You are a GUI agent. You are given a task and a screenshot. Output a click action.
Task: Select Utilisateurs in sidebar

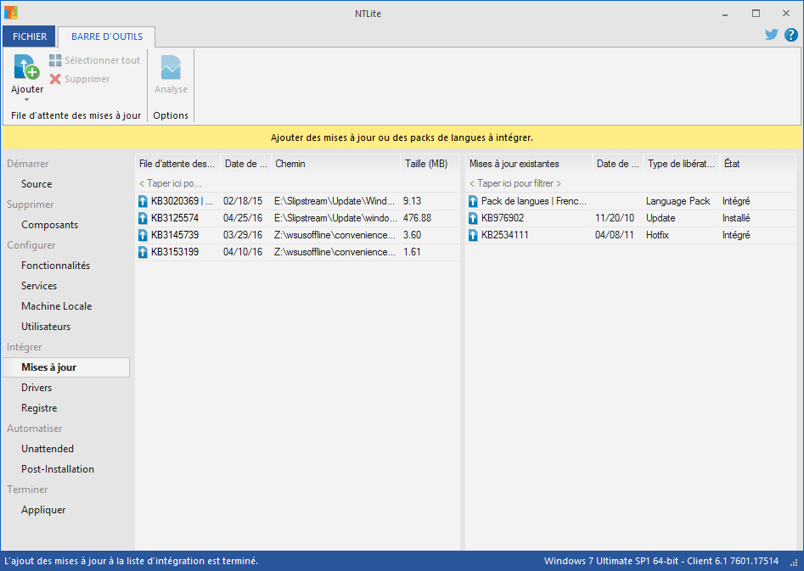[x=46, y=327]
